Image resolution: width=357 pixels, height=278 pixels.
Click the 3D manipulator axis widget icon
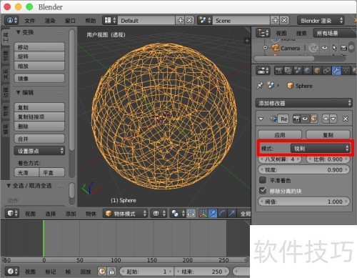[203, 214]
